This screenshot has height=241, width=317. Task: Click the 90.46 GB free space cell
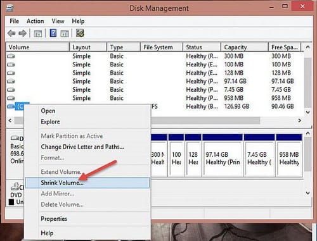tap(283, 106)
